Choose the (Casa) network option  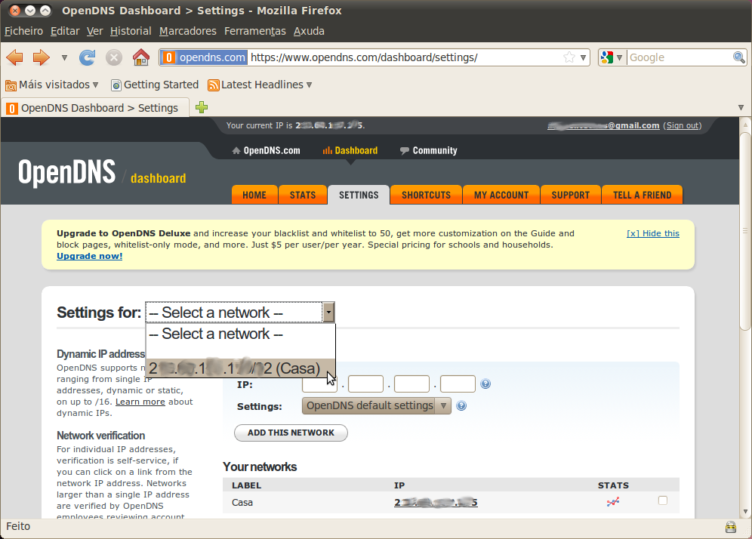240,368
